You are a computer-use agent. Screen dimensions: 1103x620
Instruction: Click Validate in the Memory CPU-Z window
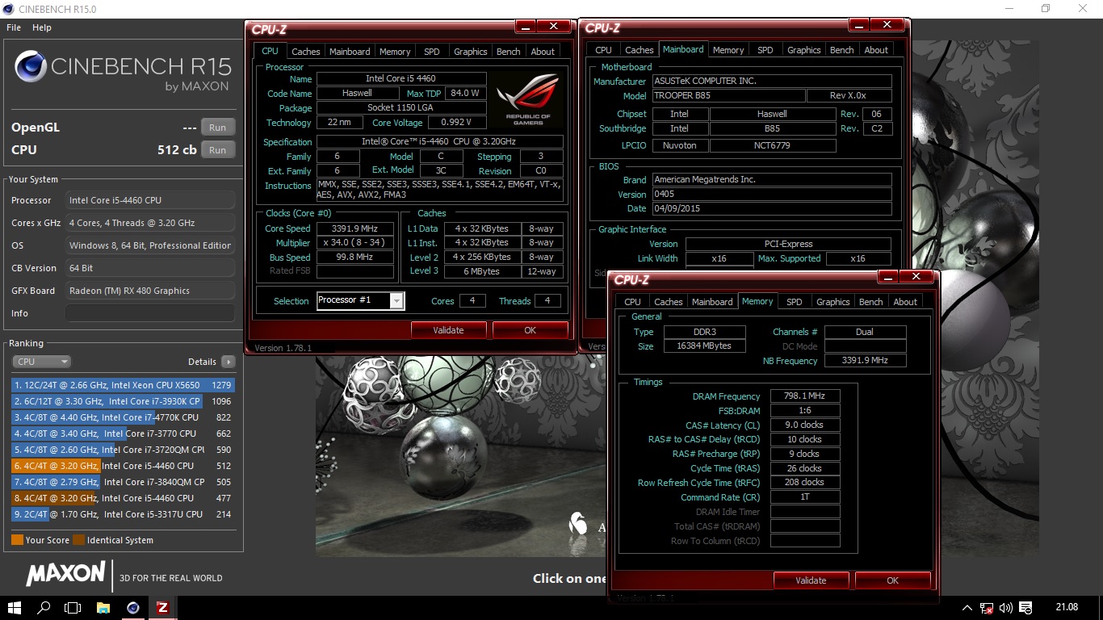click(x=811, y=580)
